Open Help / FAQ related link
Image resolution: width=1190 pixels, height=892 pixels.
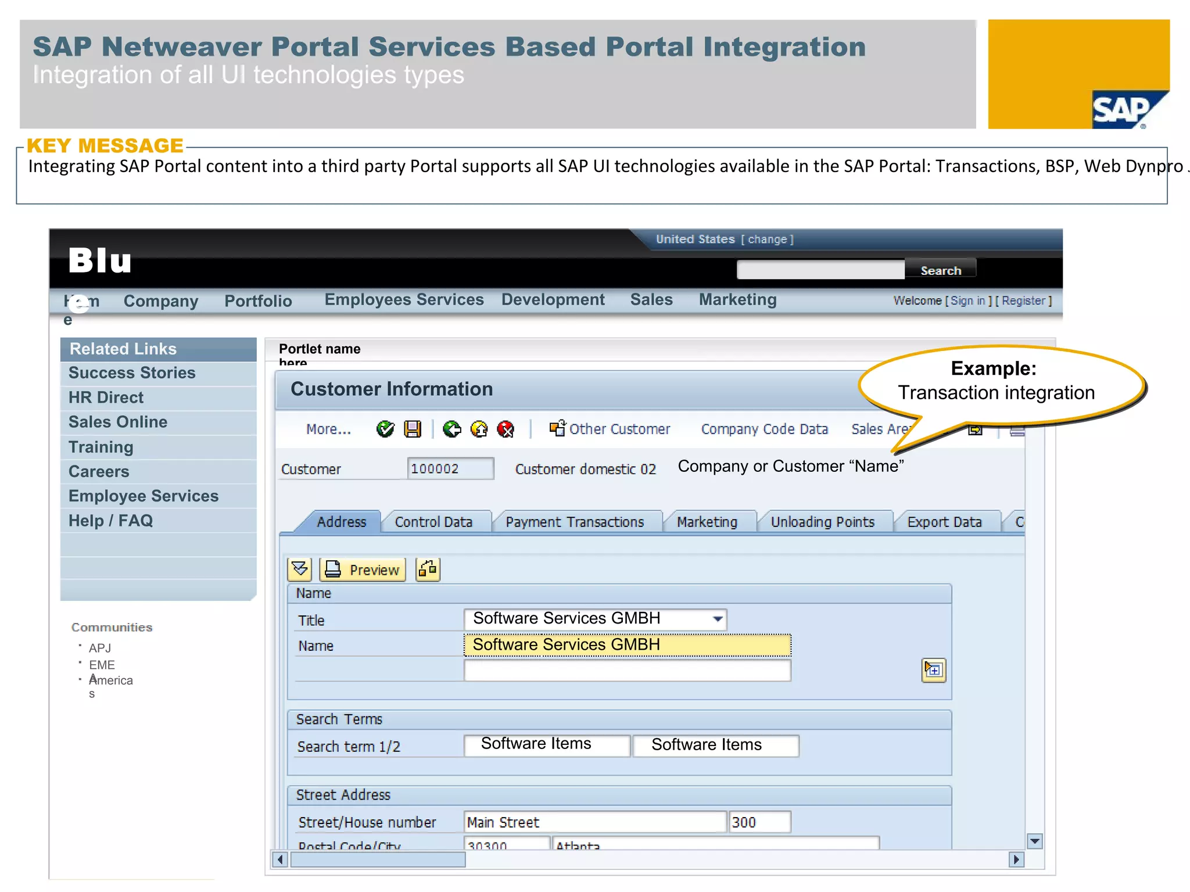(x=110, y=521)
